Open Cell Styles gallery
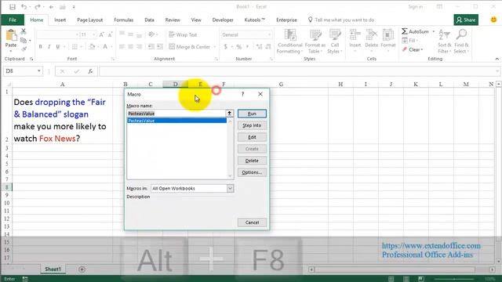Screen dimensions: 502x282 point(335,41)
